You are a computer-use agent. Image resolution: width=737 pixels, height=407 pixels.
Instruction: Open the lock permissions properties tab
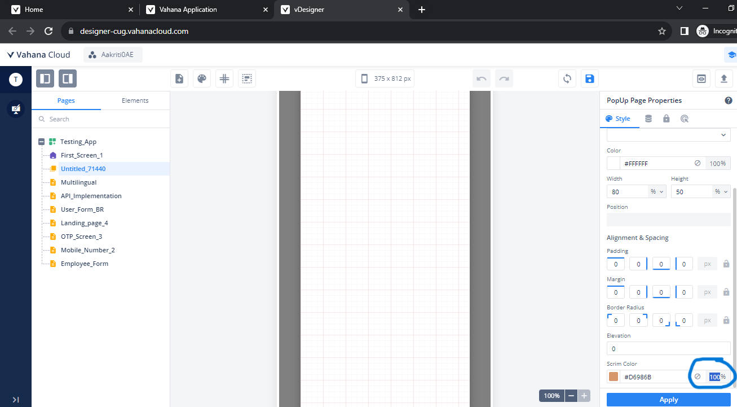click(667, 119)
